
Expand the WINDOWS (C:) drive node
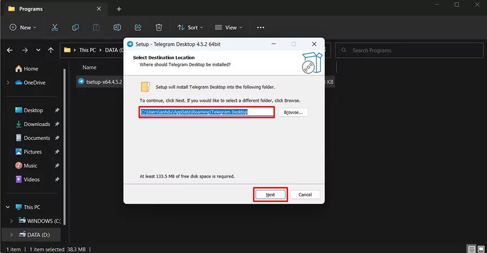tap(11, 221)
